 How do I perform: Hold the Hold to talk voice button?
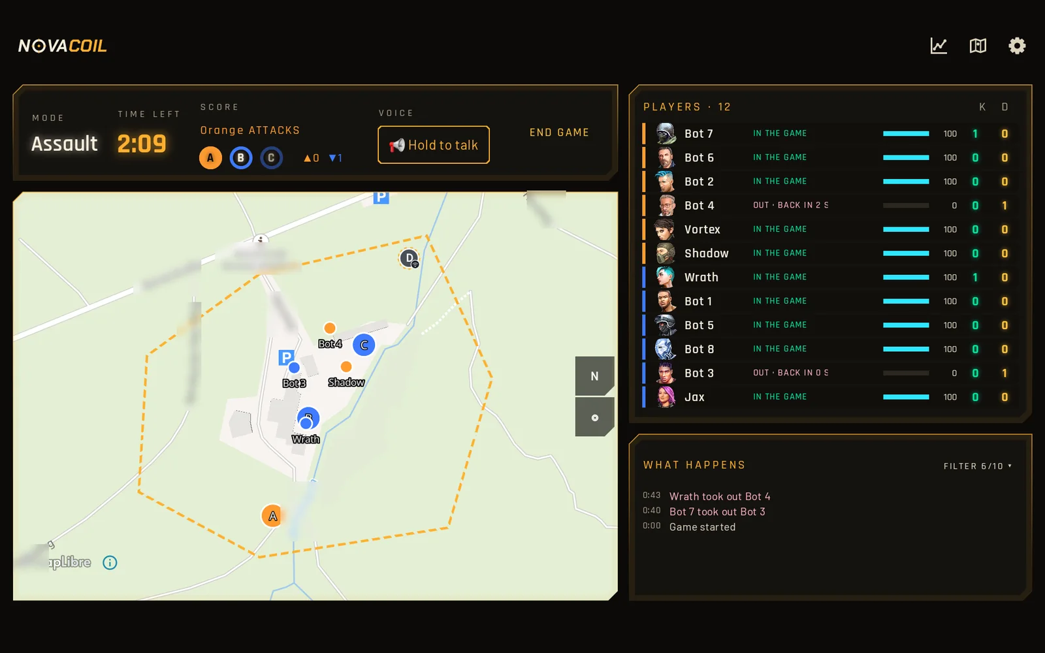pyautogui.click(x=434, y=145)
